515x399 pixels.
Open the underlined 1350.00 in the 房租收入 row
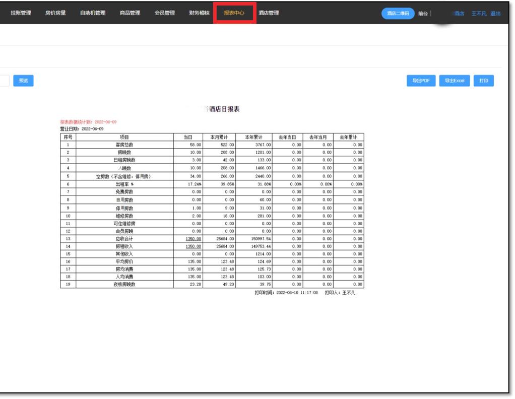(x=193, y=246)
